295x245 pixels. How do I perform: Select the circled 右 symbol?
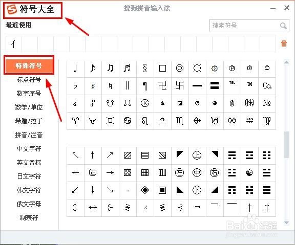tap(215, 173)
